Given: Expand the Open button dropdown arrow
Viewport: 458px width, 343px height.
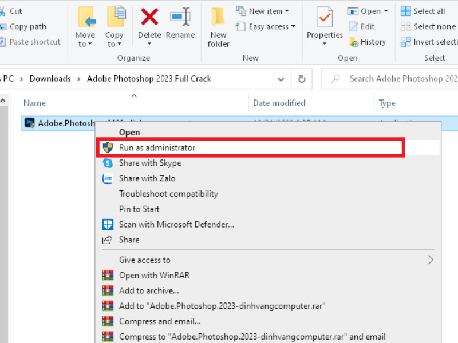Looking at the screenshot, I should point(386,11).
